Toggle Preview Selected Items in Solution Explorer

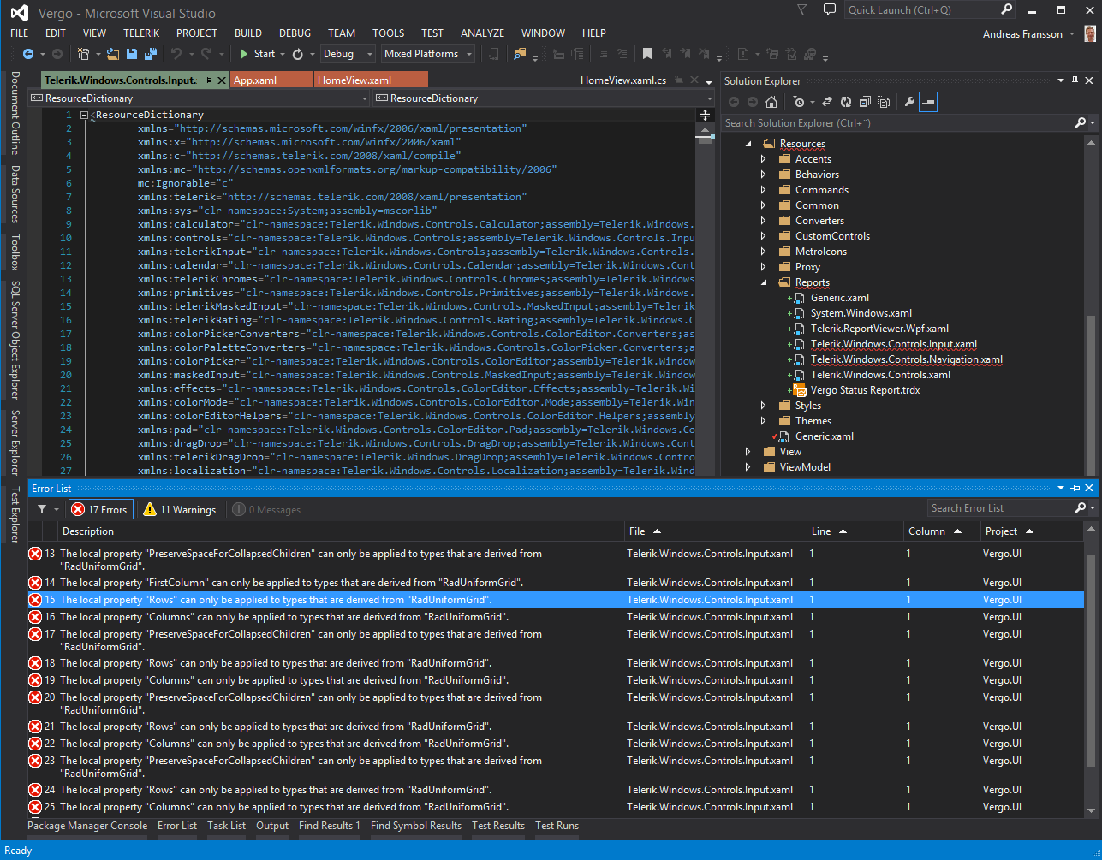coord(929,102)
